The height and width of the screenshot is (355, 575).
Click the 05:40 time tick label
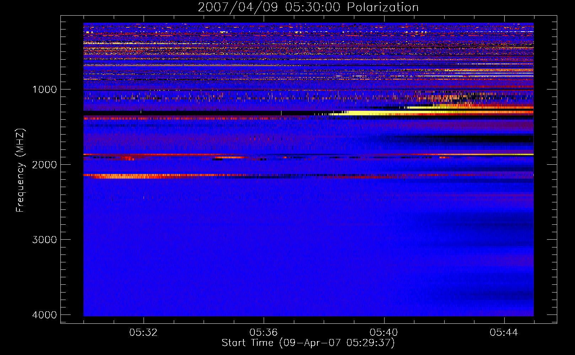[x=384, y=333]
